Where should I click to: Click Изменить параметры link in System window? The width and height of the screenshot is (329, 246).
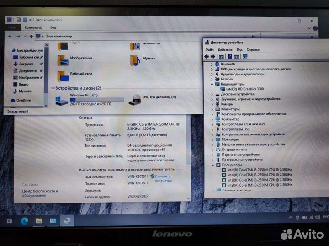point(163,178)
